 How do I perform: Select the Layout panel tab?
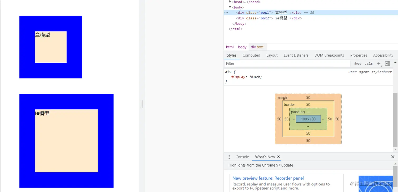point(272,55)
